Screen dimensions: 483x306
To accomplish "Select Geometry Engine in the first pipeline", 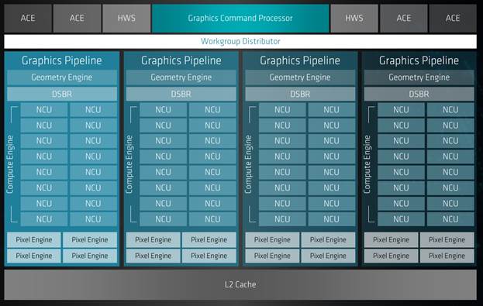I will [x=62, y=77].
